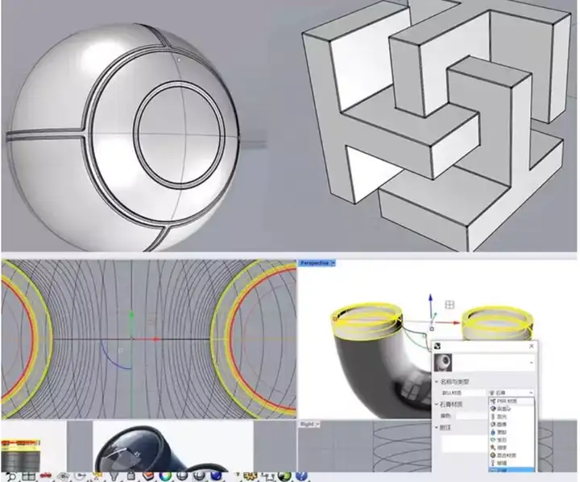The width and height of the screenshot is (580, 482).
Task: Collapse the 石膏材质 section
Action: tap(437, 405)
